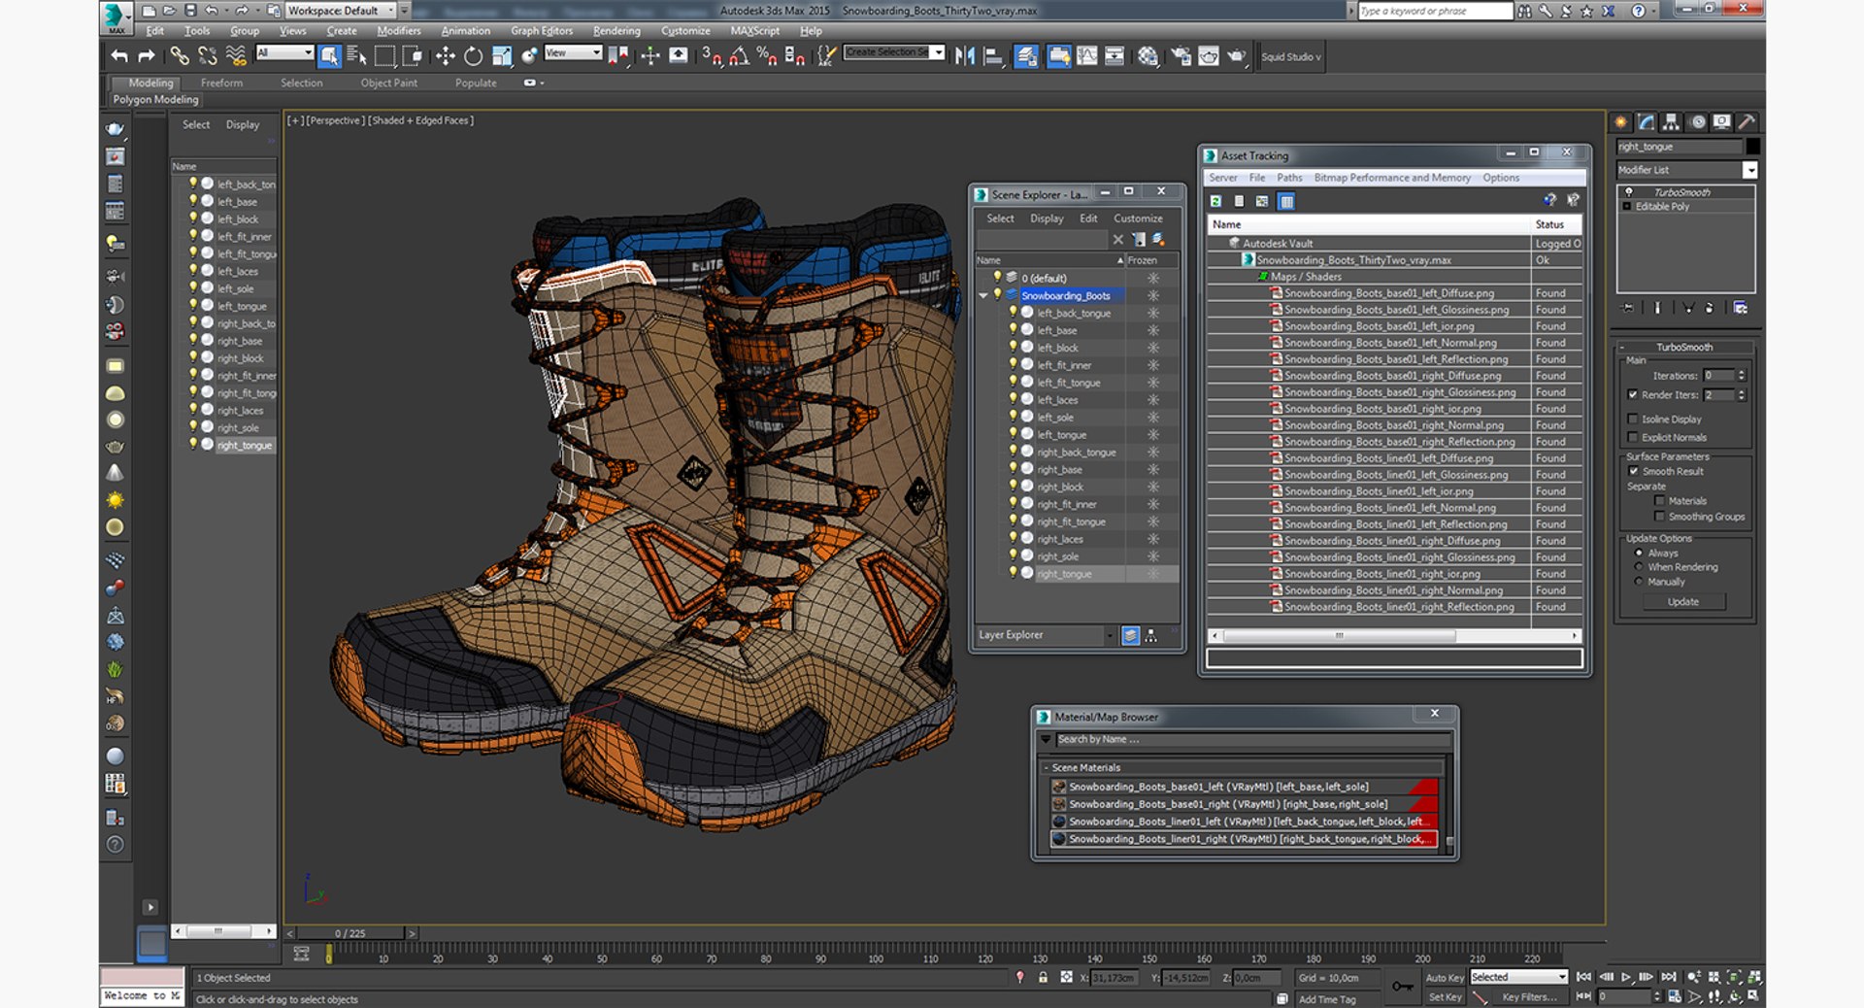The height and width of the screenshot is (1008, 1864).
Task: Open the Selected key filter dropdown
Action: [1518, 977]
